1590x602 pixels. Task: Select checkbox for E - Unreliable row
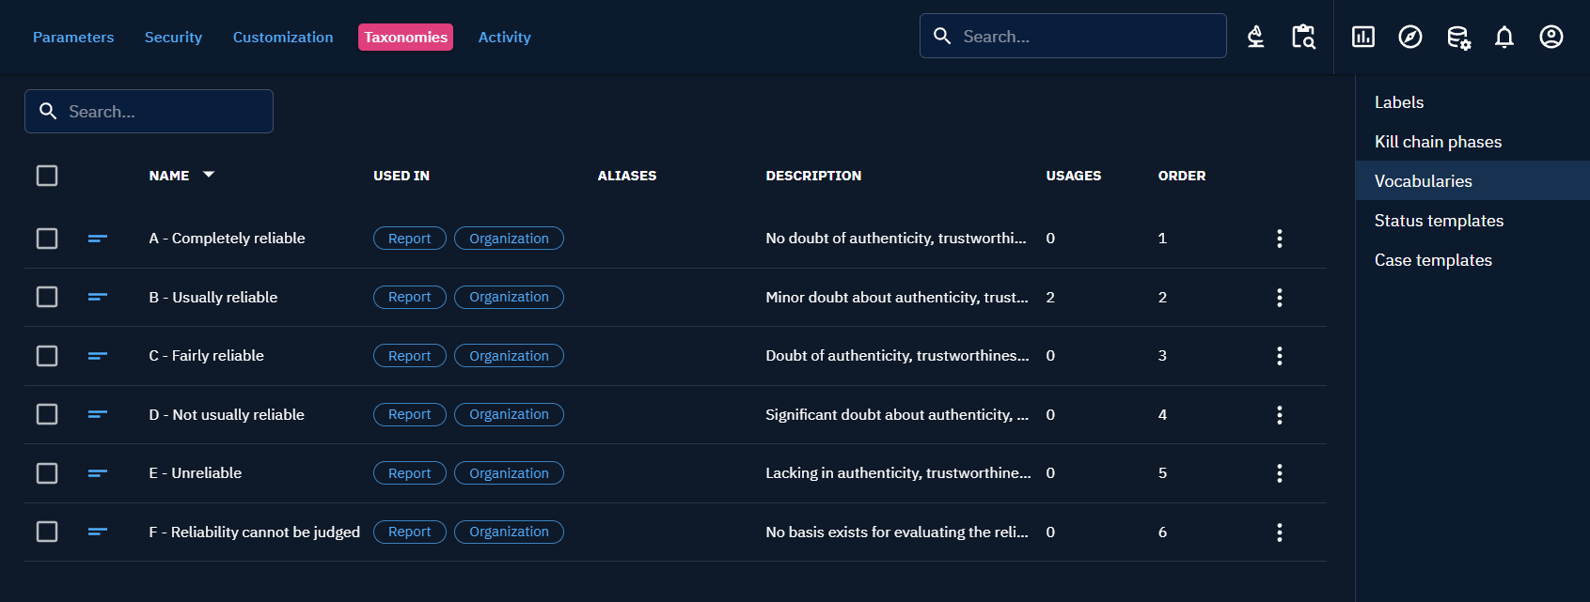point(47,473)
